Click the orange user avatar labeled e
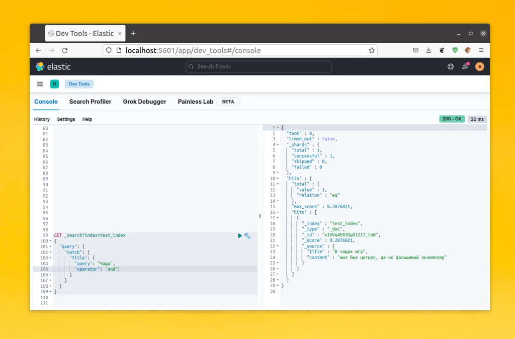515x339 pixels. pos(479,66)
